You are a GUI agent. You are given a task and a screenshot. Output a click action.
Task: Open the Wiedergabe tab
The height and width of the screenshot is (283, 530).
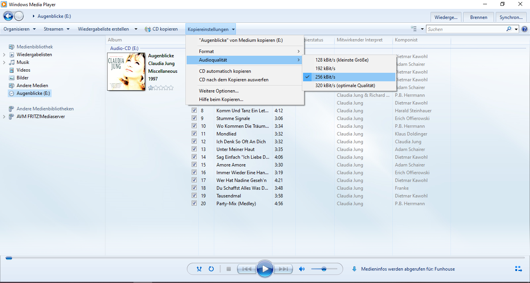(446, 17)
